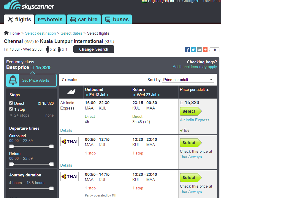Open Thai Airways link for 00:55–14:15 flight

[191, 192]
